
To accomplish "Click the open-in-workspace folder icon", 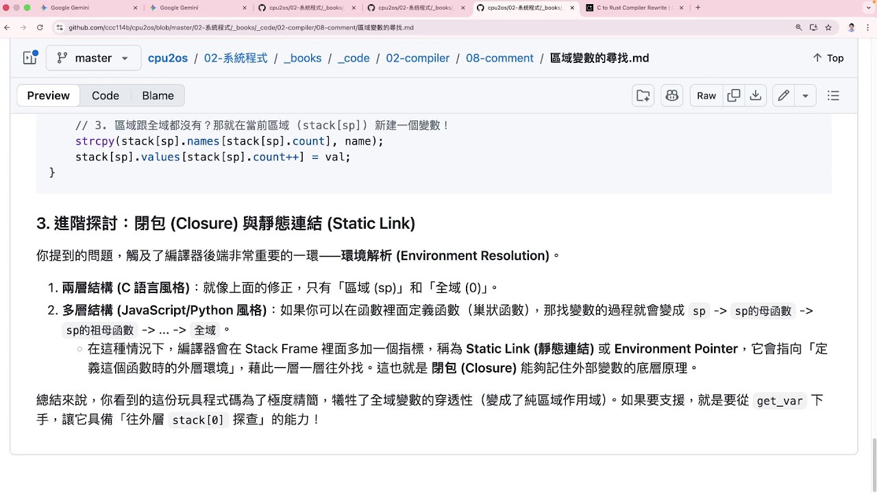I will click(x=643, y=96).
